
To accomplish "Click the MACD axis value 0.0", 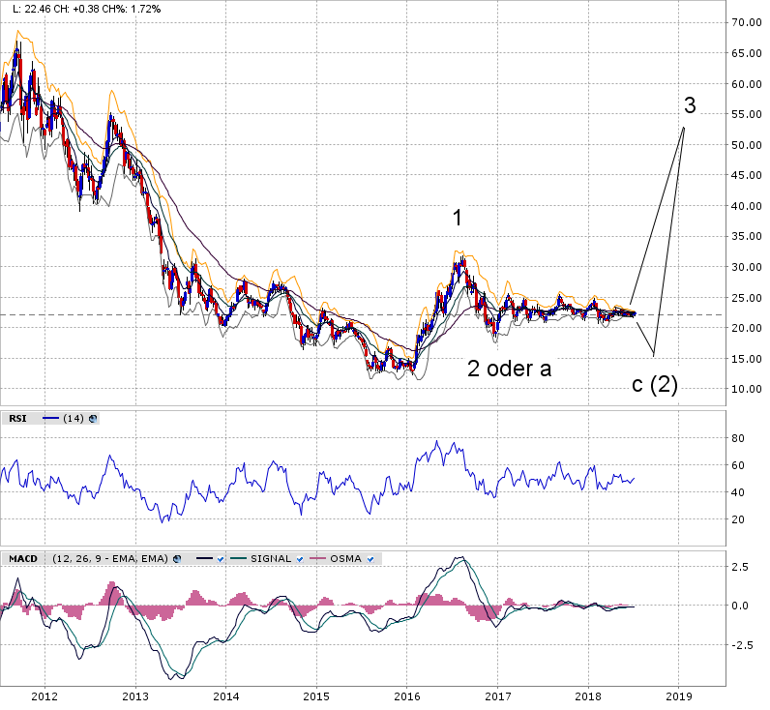I will tap(740, 606).
